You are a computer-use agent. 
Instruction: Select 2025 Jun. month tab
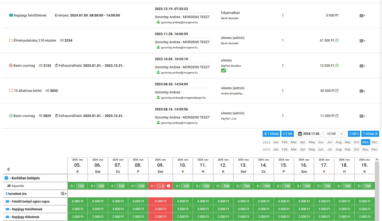click(321, 149)
